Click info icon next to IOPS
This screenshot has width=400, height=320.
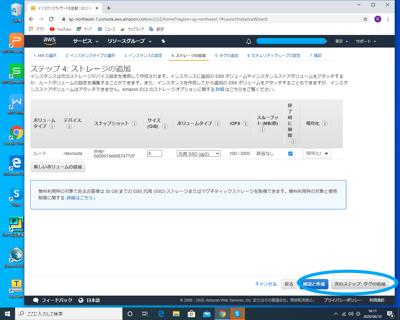point(245,123)
